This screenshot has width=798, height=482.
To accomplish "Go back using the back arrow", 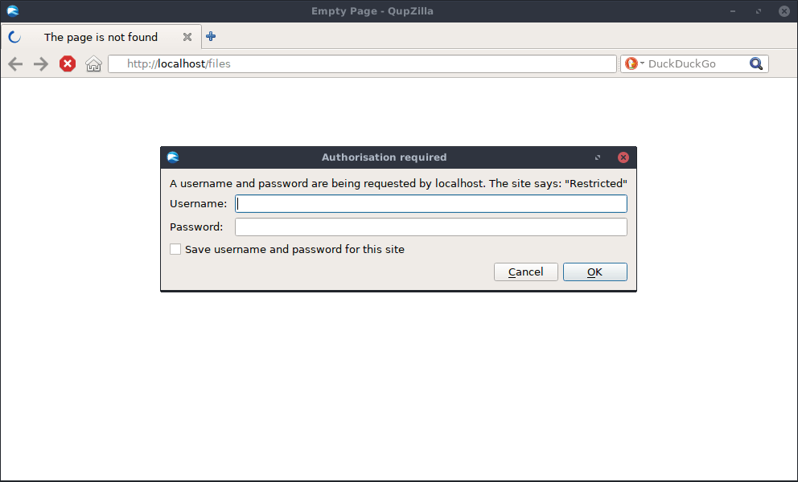I will pos(15,63).
